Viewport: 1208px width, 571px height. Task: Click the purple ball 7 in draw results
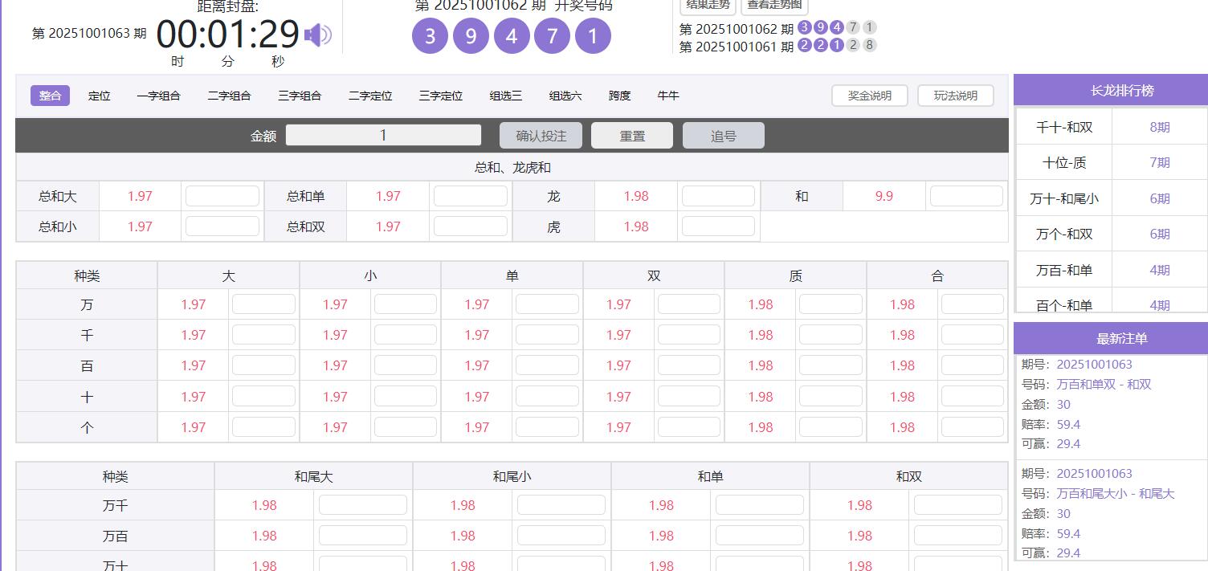[552, 35]
